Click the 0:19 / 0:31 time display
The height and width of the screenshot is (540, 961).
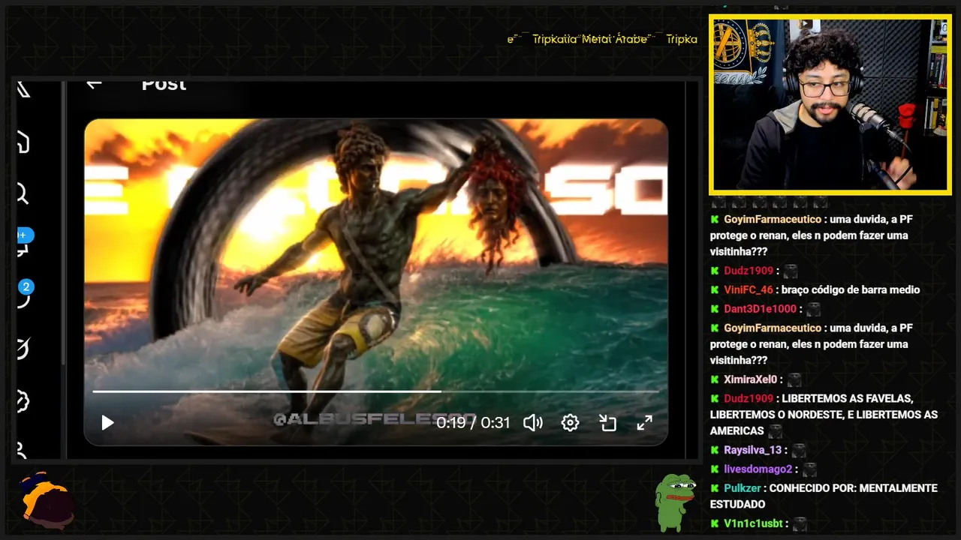click(473, 423)
